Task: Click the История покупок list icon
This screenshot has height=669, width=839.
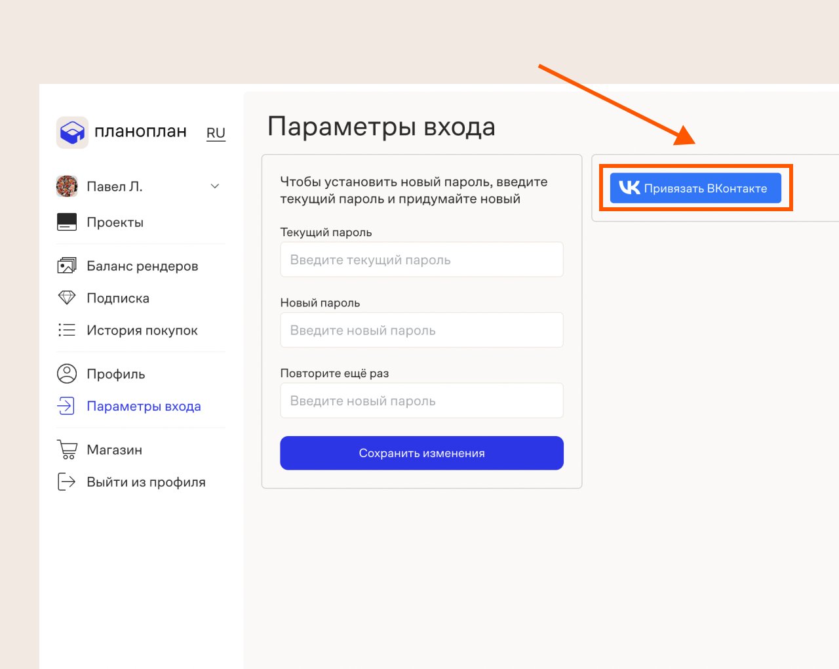Action: [x=67, y=330]
